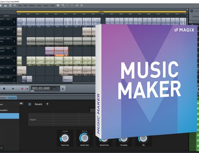Click the small round button next to Record

point(27,89)
